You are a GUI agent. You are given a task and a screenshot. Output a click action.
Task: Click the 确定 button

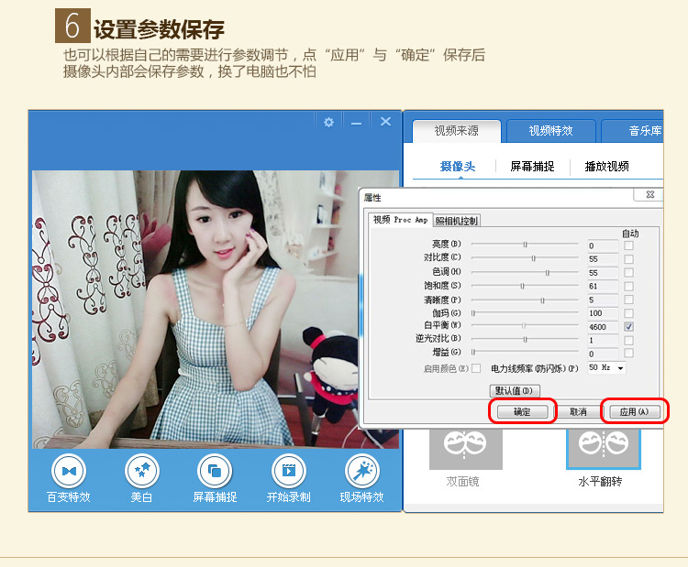coord(522,411)
